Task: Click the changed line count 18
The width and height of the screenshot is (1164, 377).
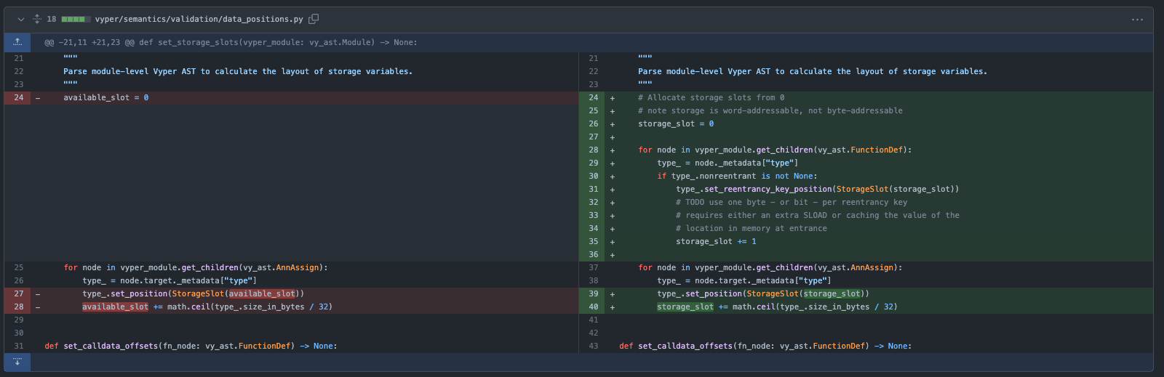Action: pos(52,19)
